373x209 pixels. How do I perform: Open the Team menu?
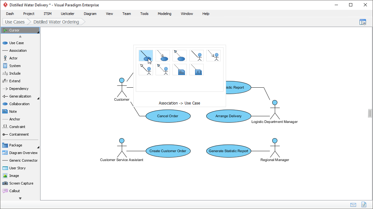(127, 14)
